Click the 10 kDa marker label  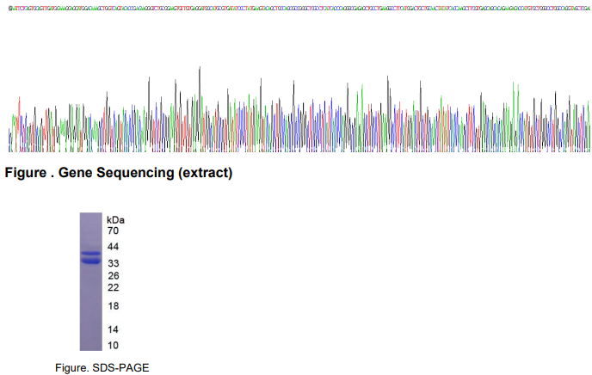pos(113,345)
